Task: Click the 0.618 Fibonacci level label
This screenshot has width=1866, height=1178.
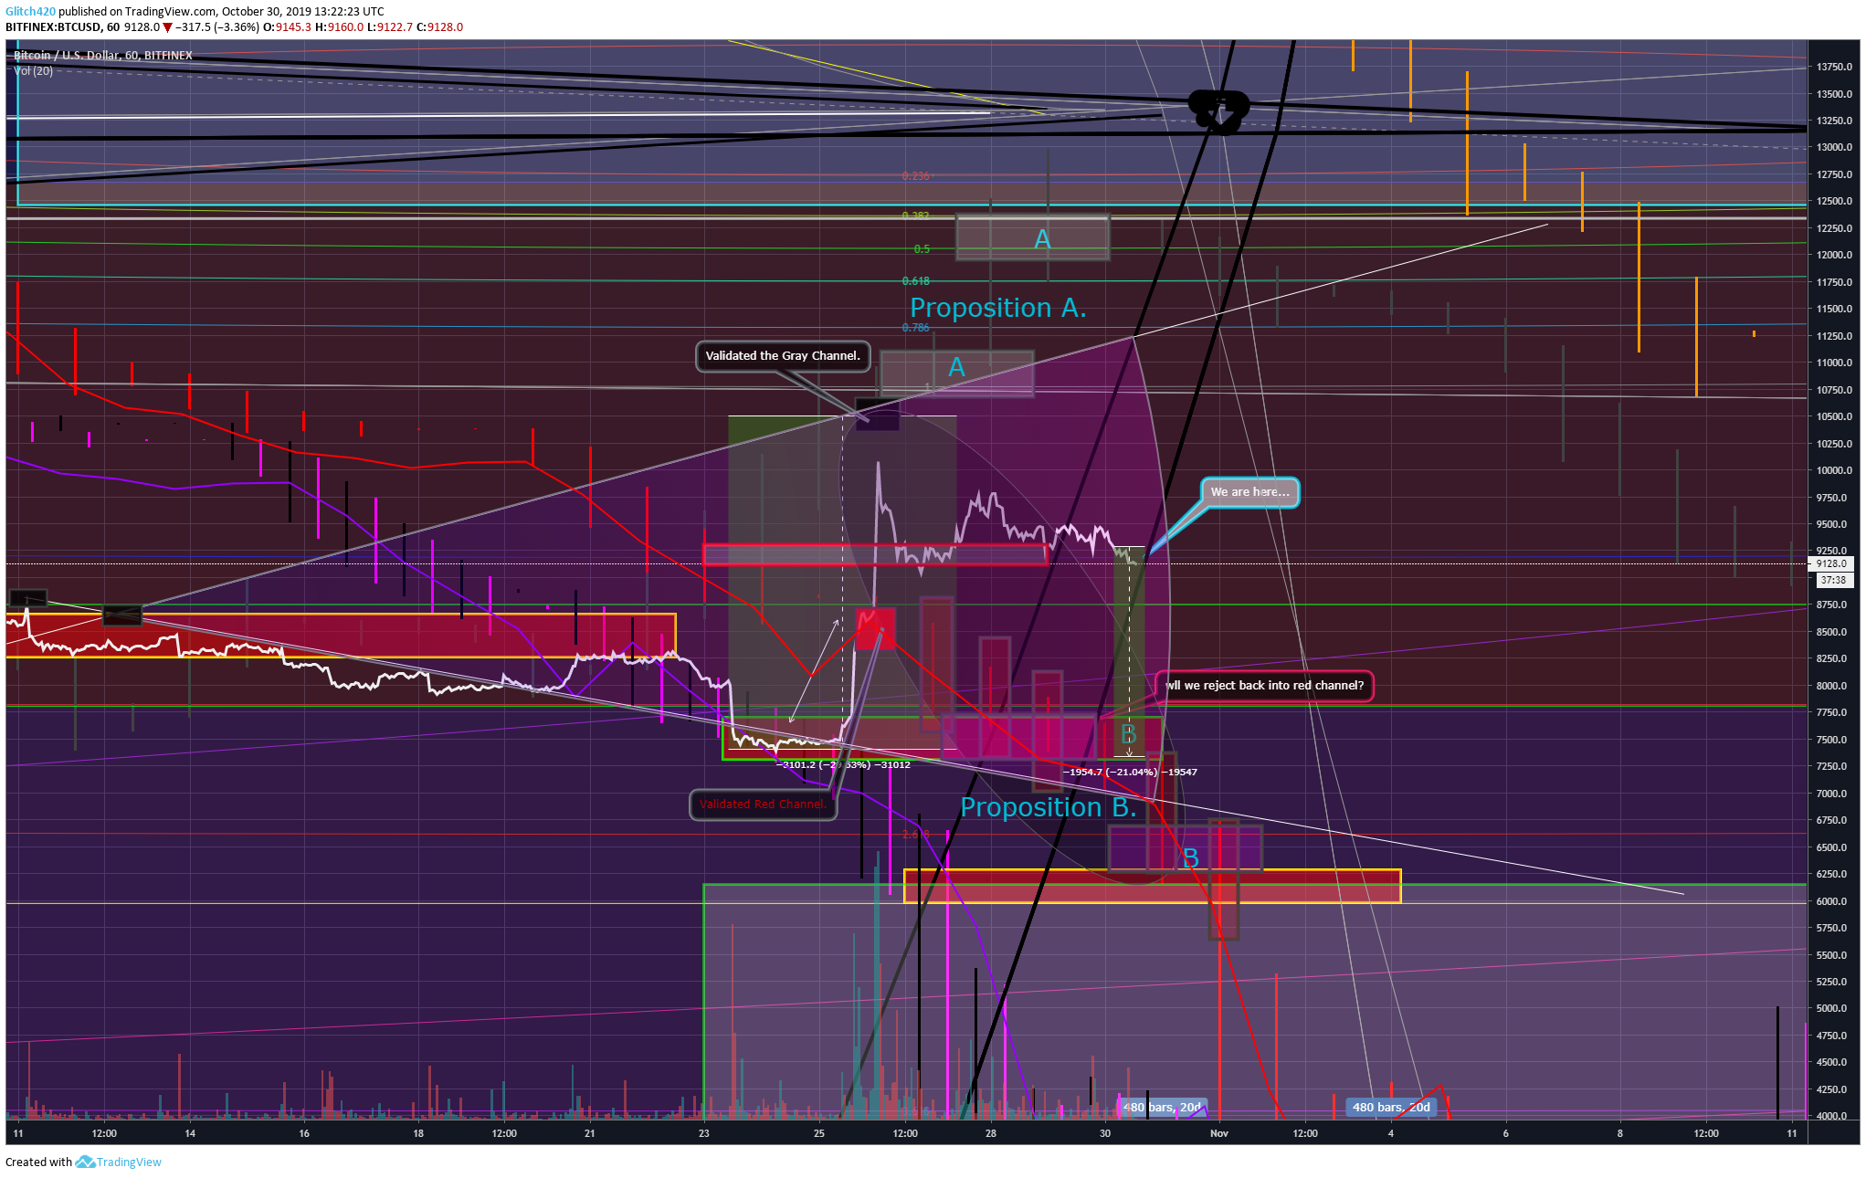Action: 915,281
